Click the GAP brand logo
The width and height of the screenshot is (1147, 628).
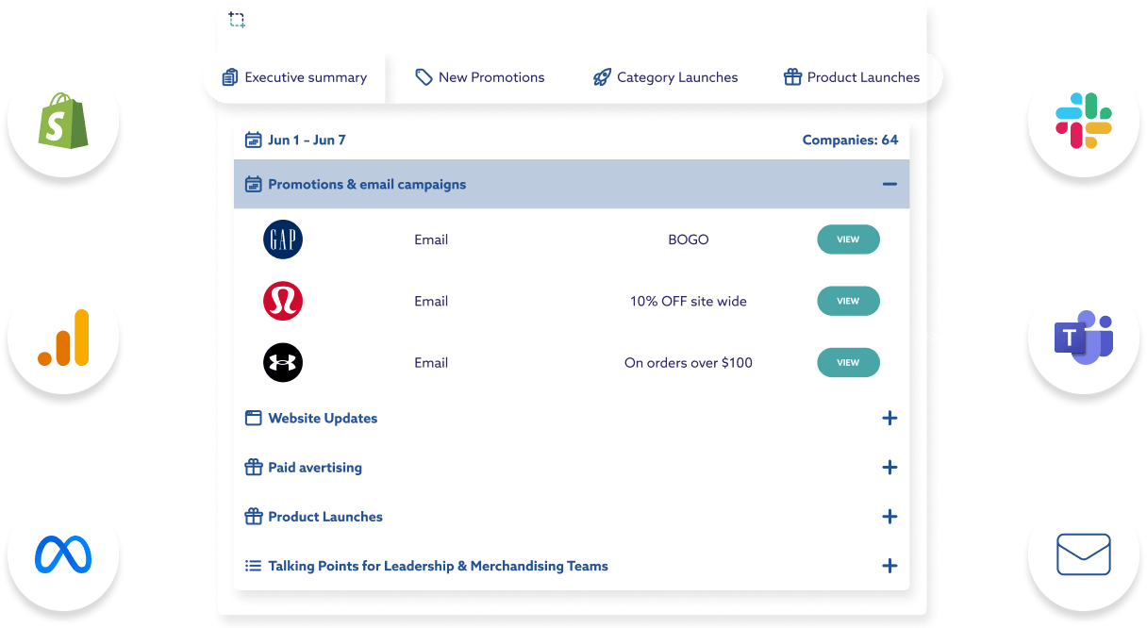pyautogui.click(x=283, y=240)
